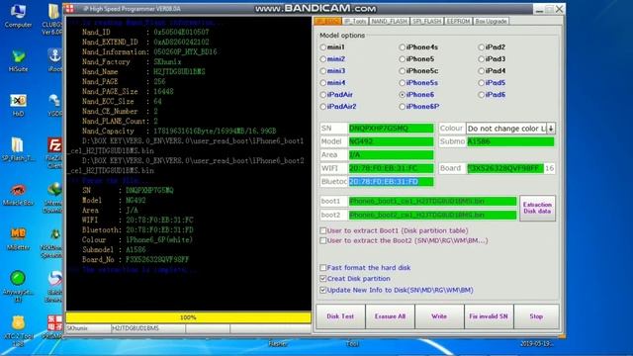Click the Submodel field showing A1586
633x356 pixels.
pyautogui.click(x=510, y=141)
